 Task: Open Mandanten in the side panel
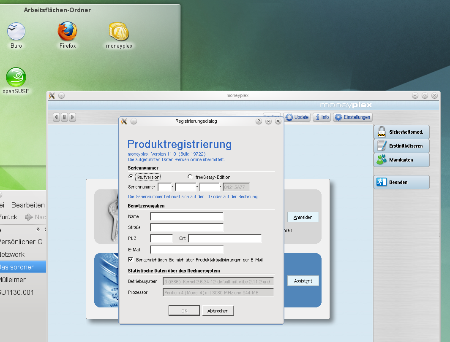click(x=401, y=160)
